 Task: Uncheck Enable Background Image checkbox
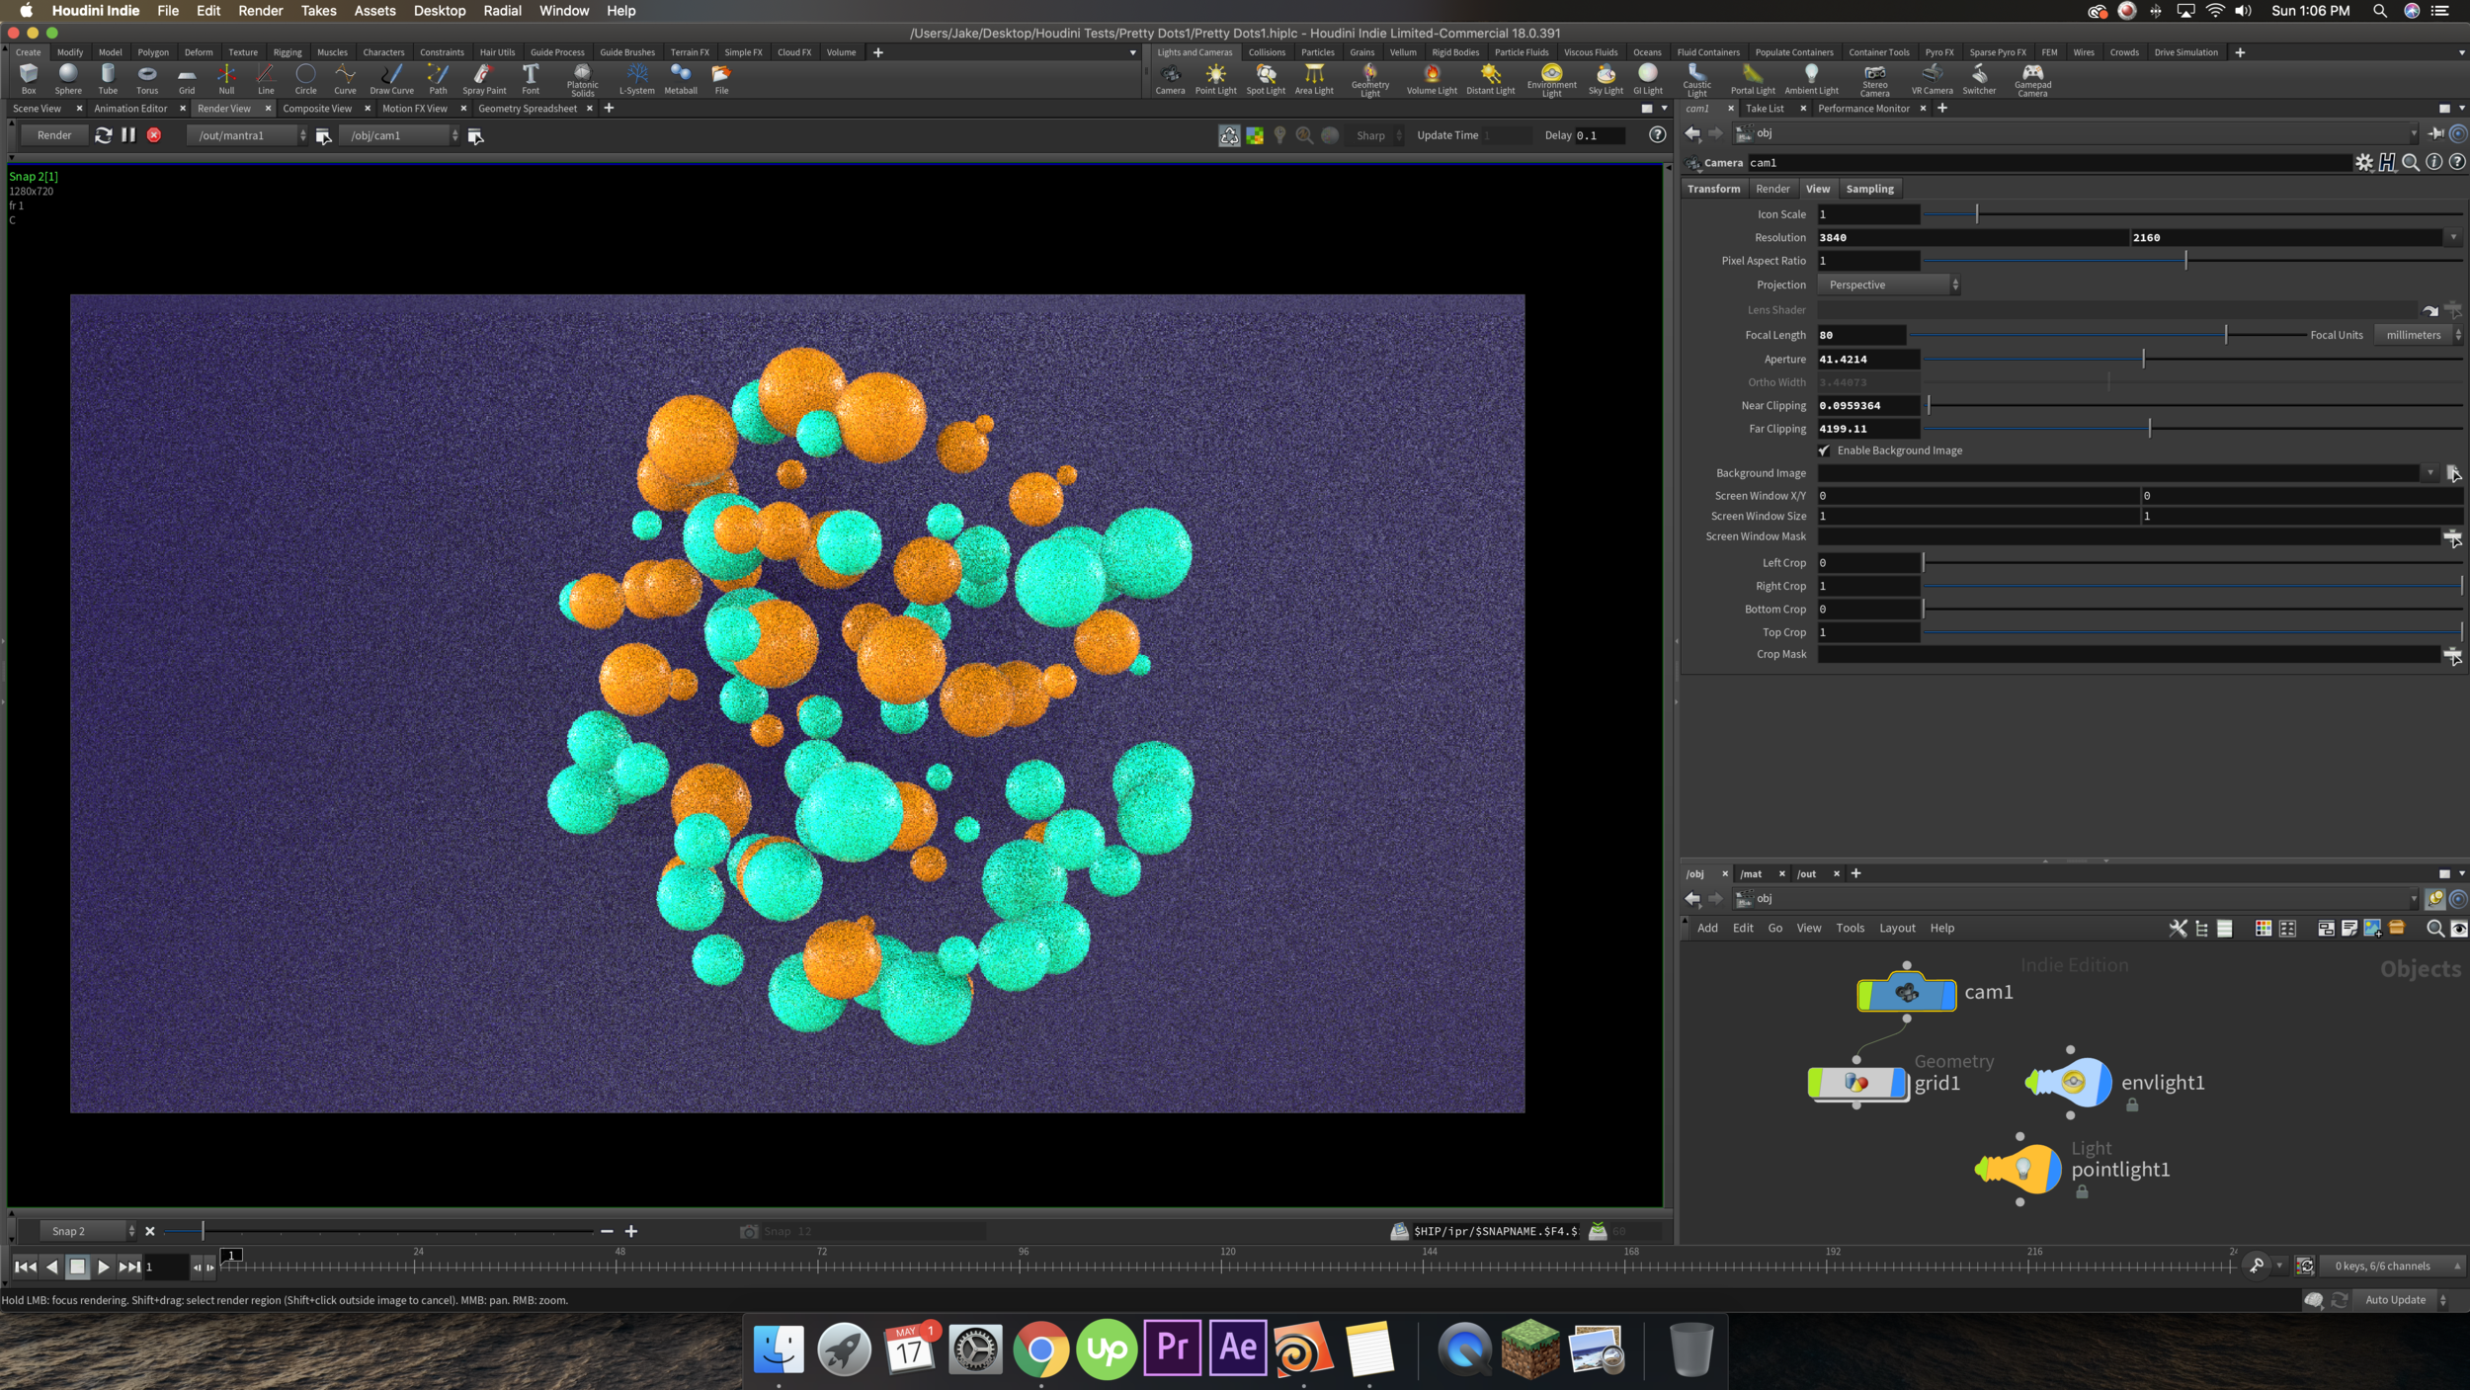1824,450
